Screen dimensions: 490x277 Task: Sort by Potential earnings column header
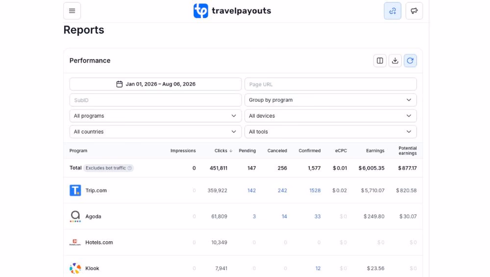point(408,151)
